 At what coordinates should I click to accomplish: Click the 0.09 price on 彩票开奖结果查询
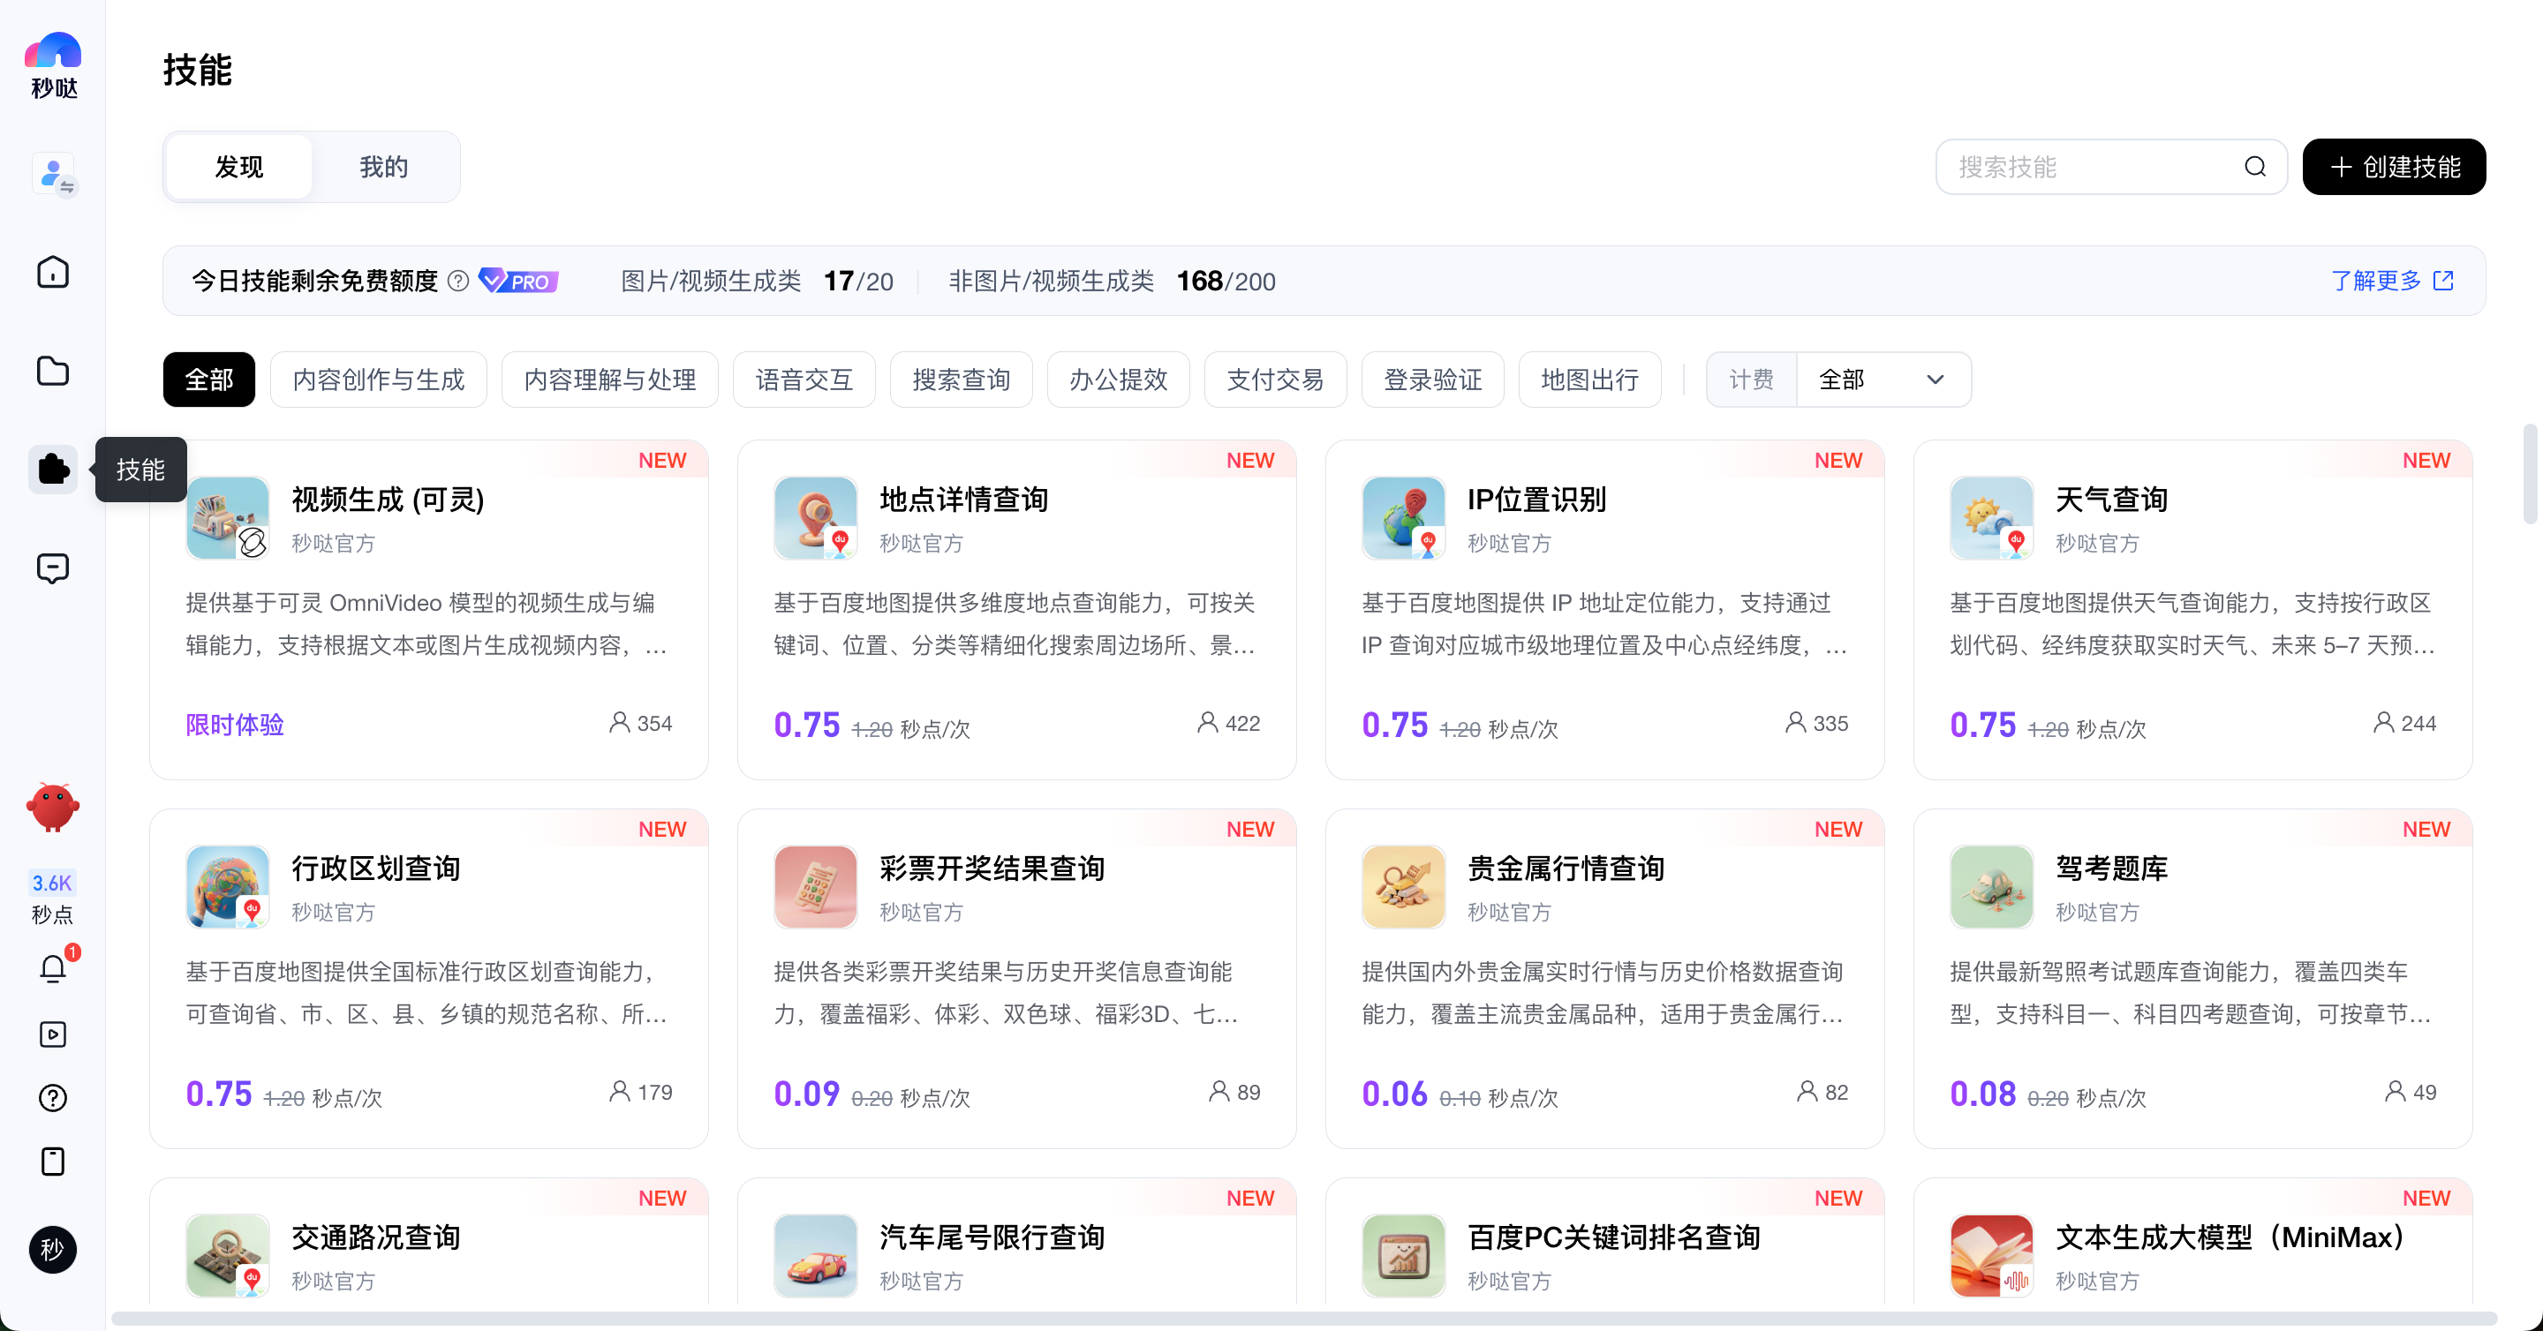806,1094
